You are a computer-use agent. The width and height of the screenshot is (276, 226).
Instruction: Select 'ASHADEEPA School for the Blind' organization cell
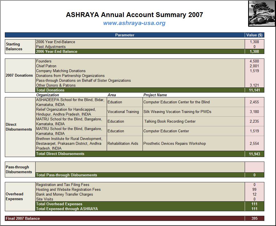[x=71, y=102]
